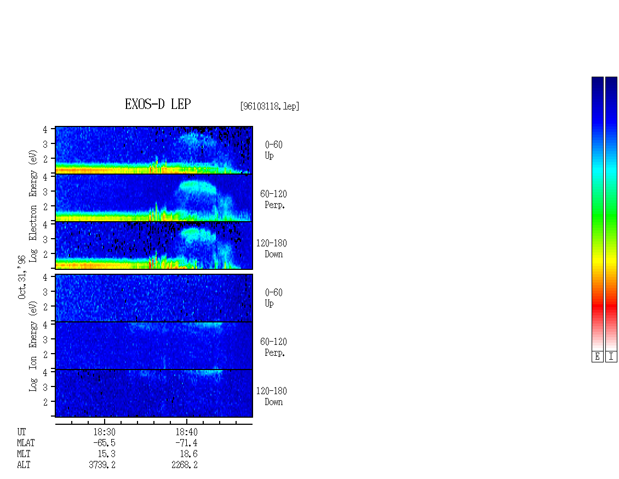This screenshot has height=479, width=619.
Task: Click the '60-120 Perp.' label beside electron panel
Action: (273, 199)
